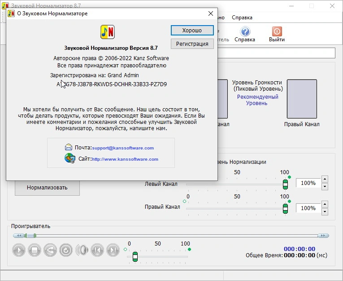Click the mail envelope icon beside Почта
This screenshot has width=343, height=281.
pos(69,147)
